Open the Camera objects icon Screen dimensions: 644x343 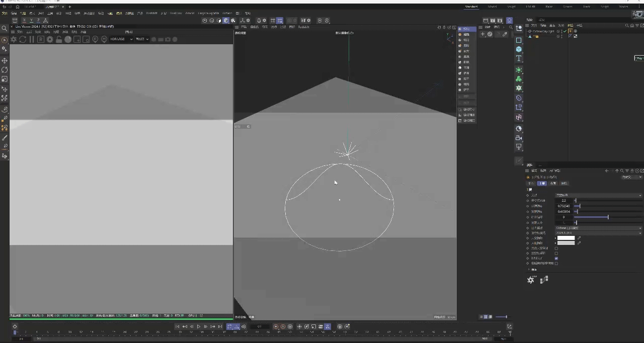point(519,138)
